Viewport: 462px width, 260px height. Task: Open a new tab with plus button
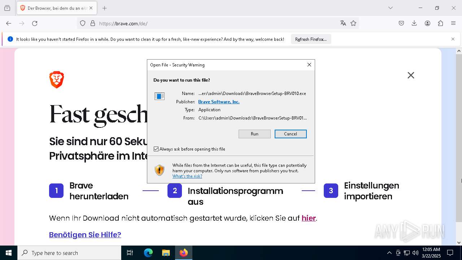click(x=104, y=8)
